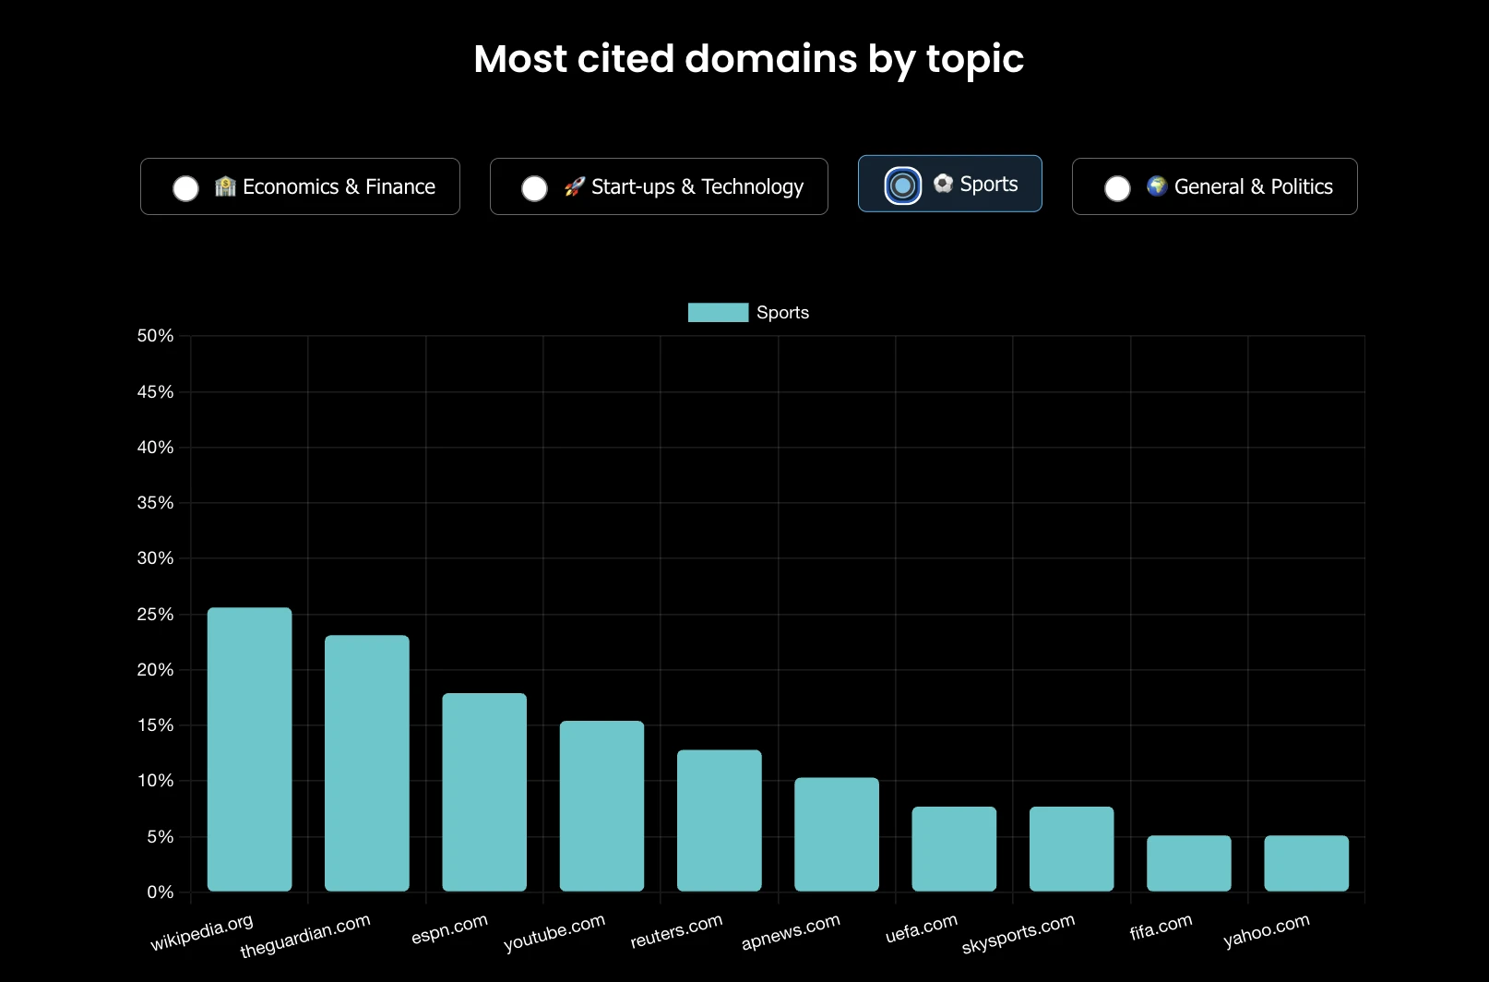Click the globe emoji icon
1489x982 pixels.
pos(1157,186)
